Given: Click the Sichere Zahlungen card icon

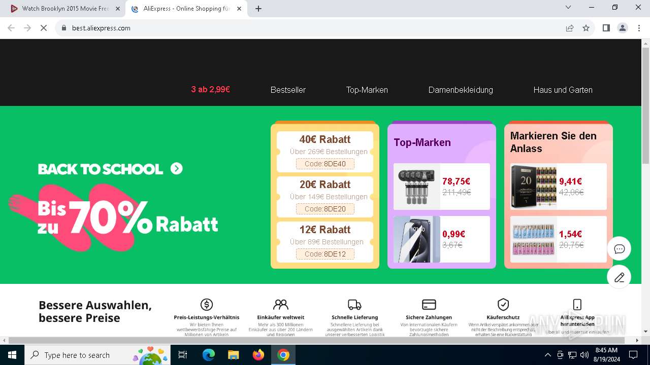Looking at the screenshot, I should 429,304.
